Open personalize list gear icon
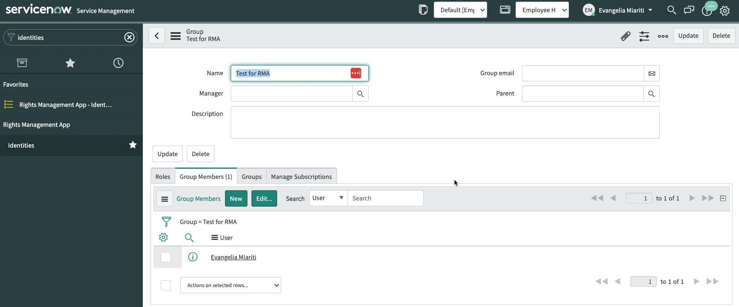This screenshot has width=739, height=307. (x=164, y=237)
